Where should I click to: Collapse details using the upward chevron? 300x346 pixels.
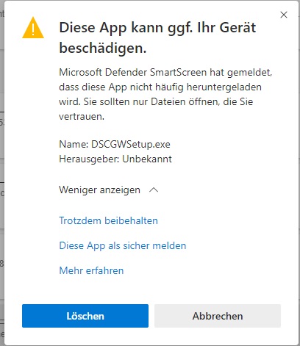click(154, 190)
